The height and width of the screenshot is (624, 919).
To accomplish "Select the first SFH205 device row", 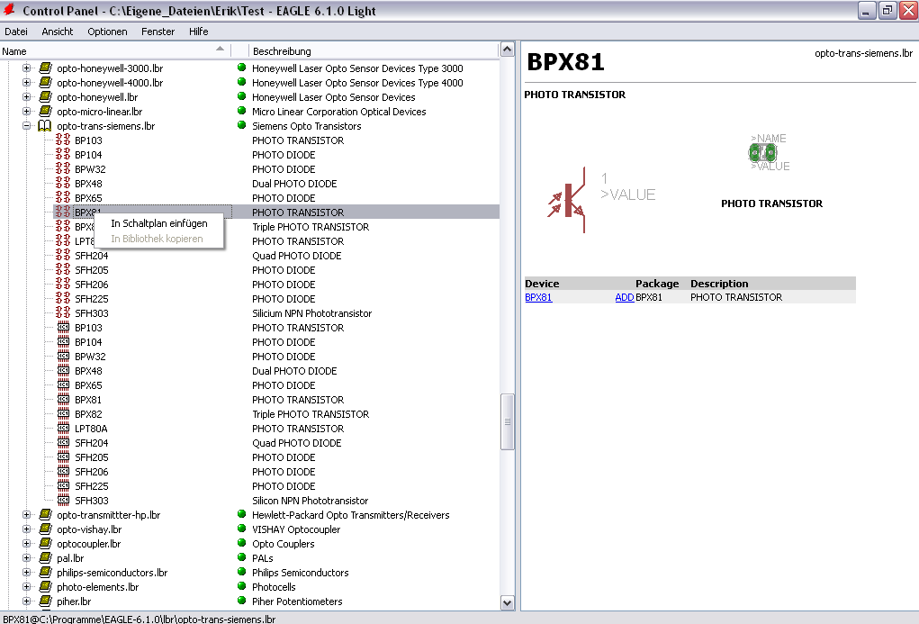I will coord(249,270).
